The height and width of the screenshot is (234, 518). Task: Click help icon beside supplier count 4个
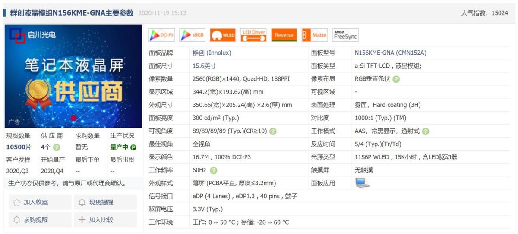[x=56, y=147]
